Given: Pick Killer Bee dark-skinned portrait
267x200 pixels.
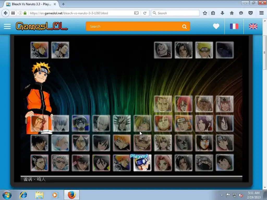Looking at the screenshot, I should point(204,104).
